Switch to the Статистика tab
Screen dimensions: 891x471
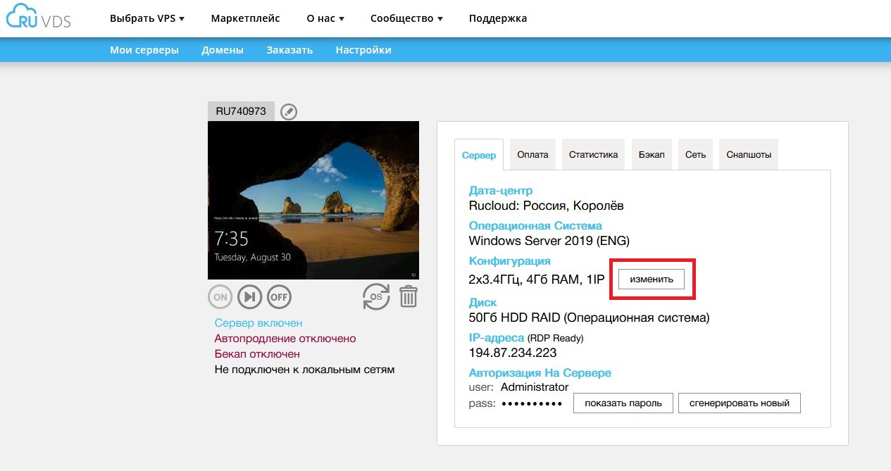pyautogui.click(x=593, y=155)
